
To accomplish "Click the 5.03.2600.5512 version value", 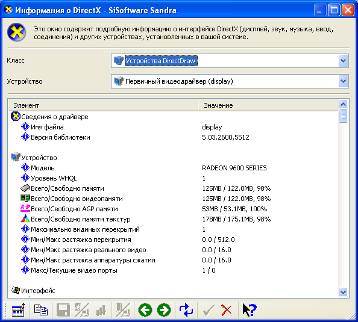I will coord(225,137).
